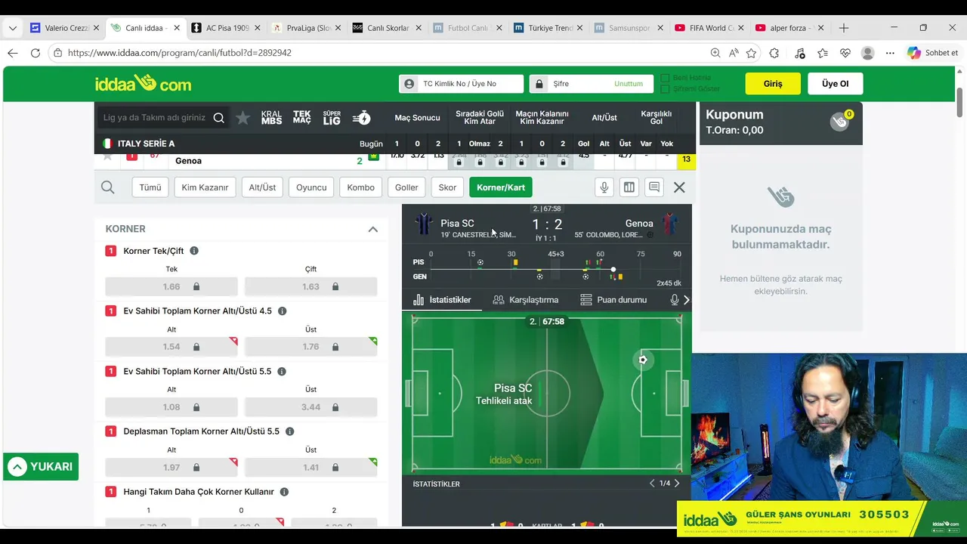Open browser settings and more menu

[890, 53]
